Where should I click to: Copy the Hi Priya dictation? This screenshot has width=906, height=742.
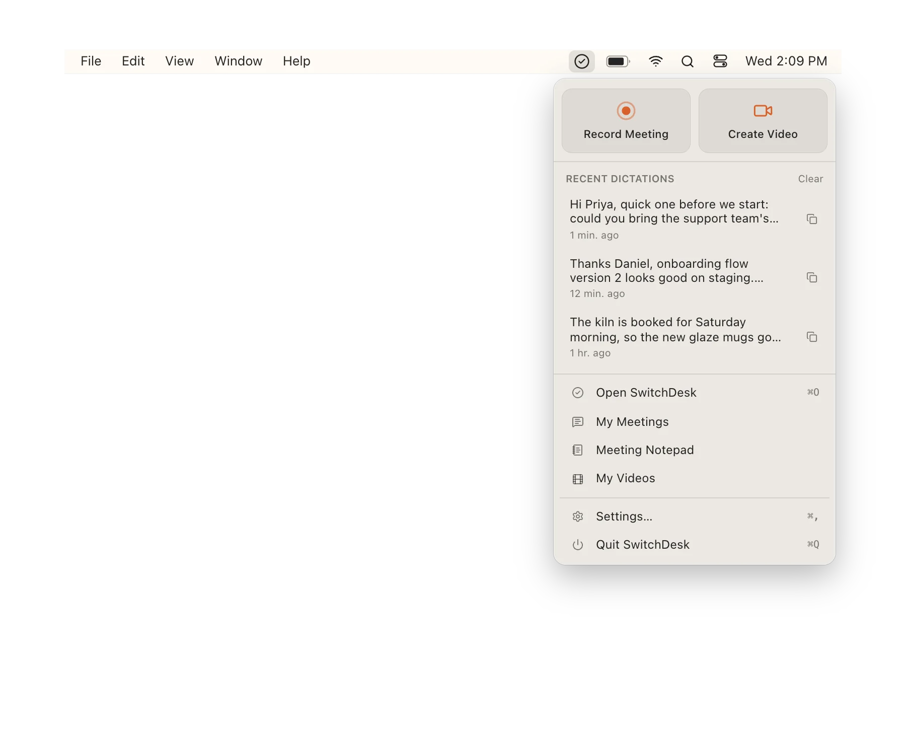point(811,219)
